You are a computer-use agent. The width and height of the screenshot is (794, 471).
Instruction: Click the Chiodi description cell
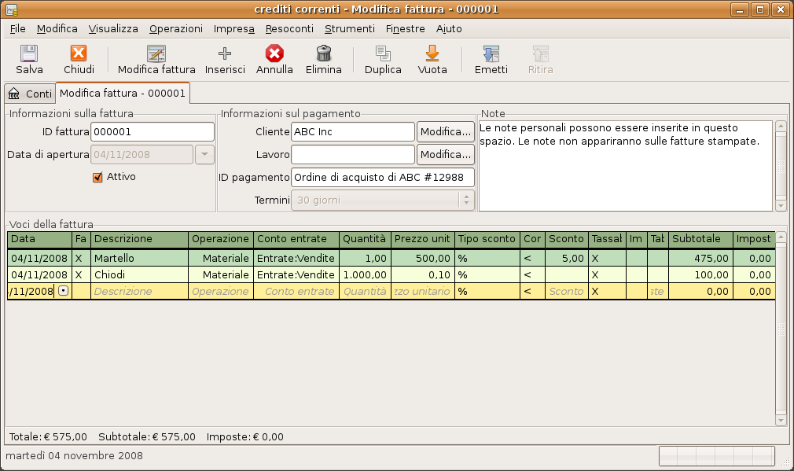coord(139,275)
